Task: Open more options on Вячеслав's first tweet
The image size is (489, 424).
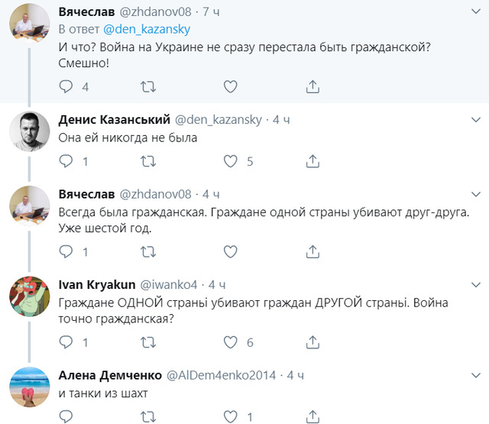Action: click(475, 13)
